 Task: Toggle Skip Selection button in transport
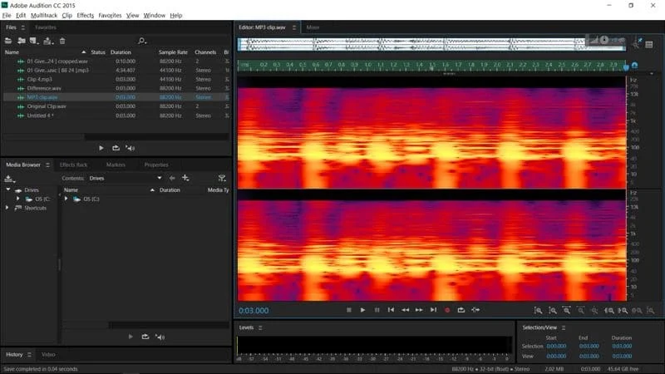click(475, 310)
